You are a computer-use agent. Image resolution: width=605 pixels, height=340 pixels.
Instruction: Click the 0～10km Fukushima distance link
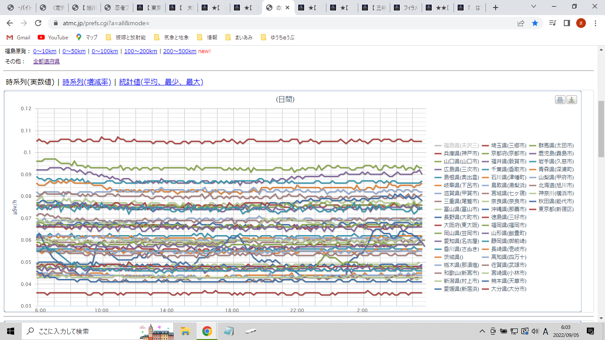point(45,51)
